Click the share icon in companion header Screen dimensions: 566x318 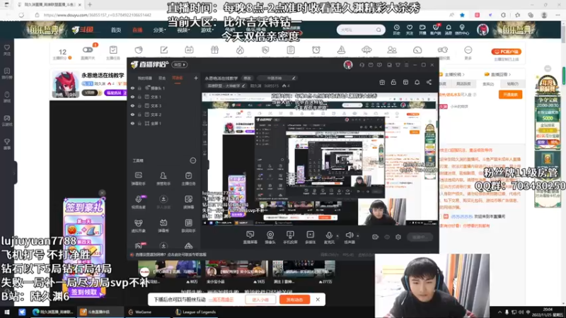tap(429, 82)
